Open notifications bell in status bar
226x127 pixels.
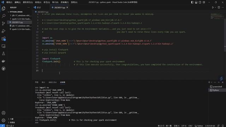(223, 126)
